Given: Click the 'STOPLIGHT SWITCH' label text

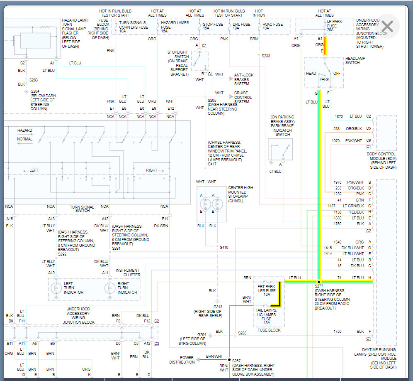Looking at the screenshot, I should click(x=178, y=54).
